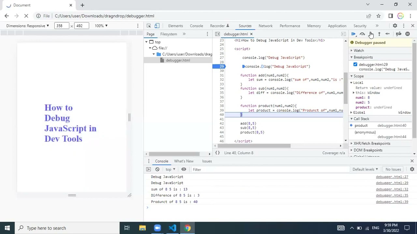The width and height of the screenshot is (417, 234).
Task: Click the console Filter input
Action: click(x=270, y=169)
